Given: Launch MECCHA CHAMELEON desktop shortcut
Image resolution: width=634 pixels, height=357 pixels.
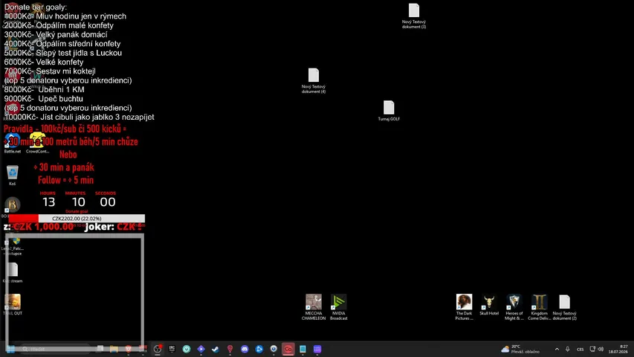Looking at the screenshot, I should coord(314,307).
